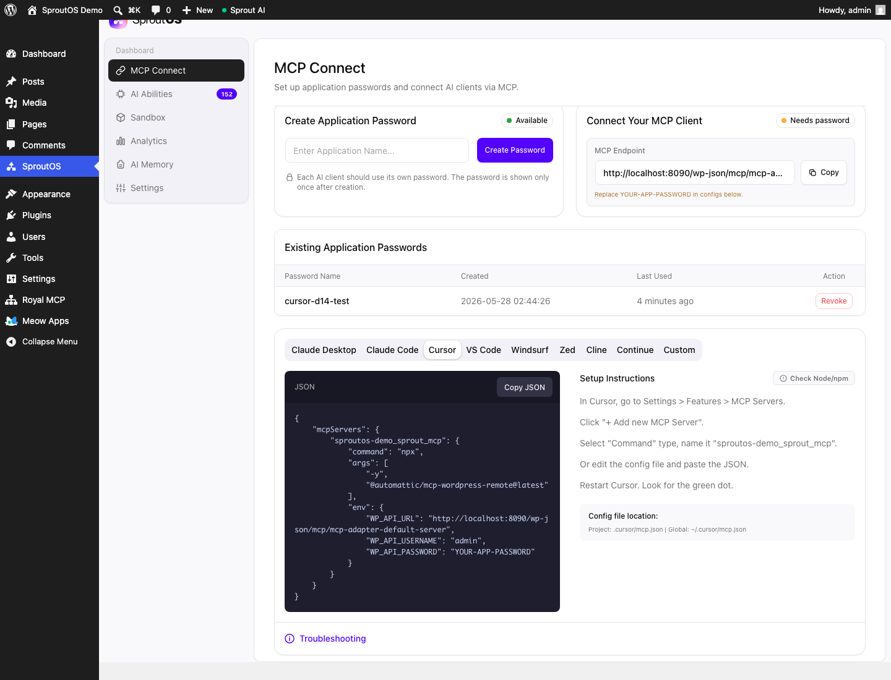Image resolution: width=891 pixels, height=680 pixels.
Task: Switch to the Claude Desktop tab
Action: click(x=324, y=350)
